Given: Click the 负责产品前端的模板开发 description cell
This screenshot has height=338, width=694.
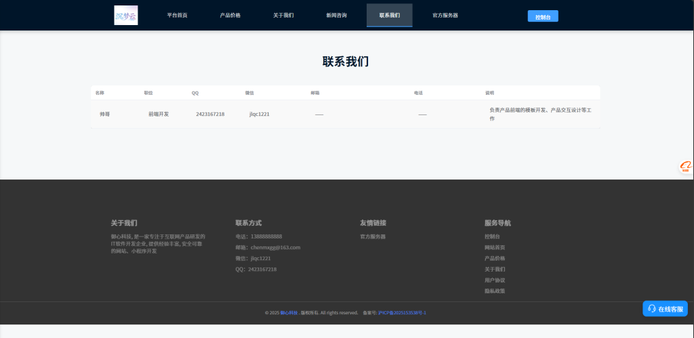Looking at the screenshot, I should 541,114.
